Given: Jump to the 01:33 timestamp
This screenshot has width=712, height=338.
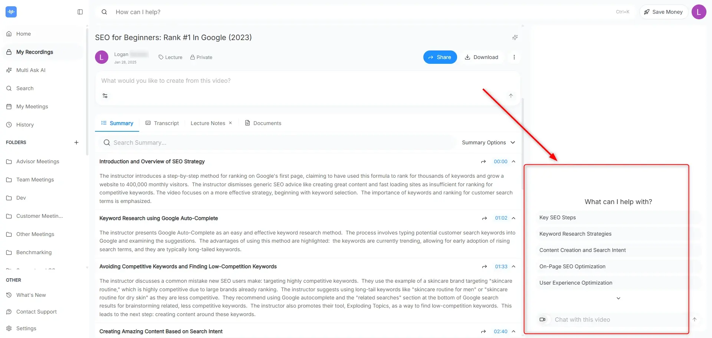Looking at the screenshot, I should coord(501,266).
